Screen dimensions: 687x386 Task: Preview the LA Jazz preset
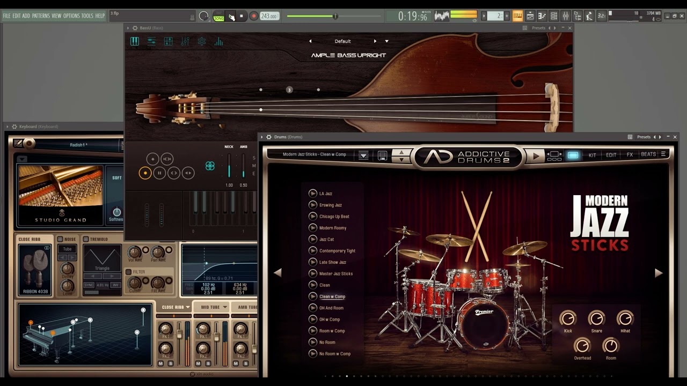pos(313,194)
